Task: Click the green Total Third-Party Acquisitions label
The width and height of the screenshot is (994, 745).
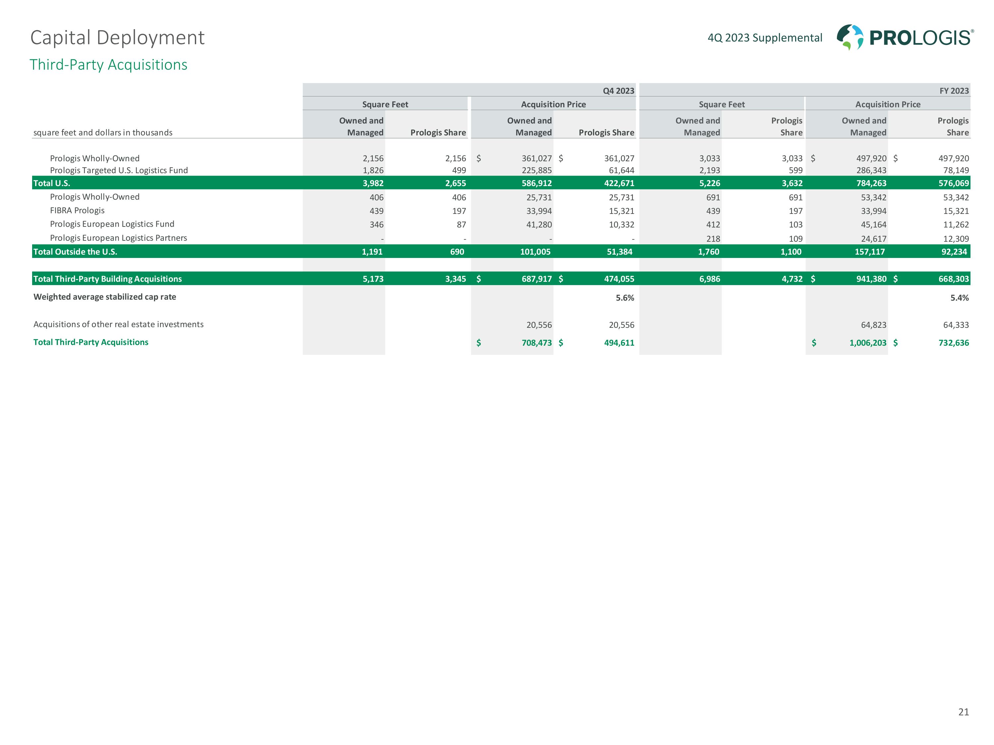Action: (x=91, y=342)
